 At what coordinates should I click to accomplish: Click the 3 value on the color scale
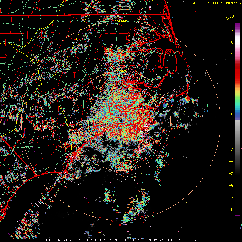(232, 78)
